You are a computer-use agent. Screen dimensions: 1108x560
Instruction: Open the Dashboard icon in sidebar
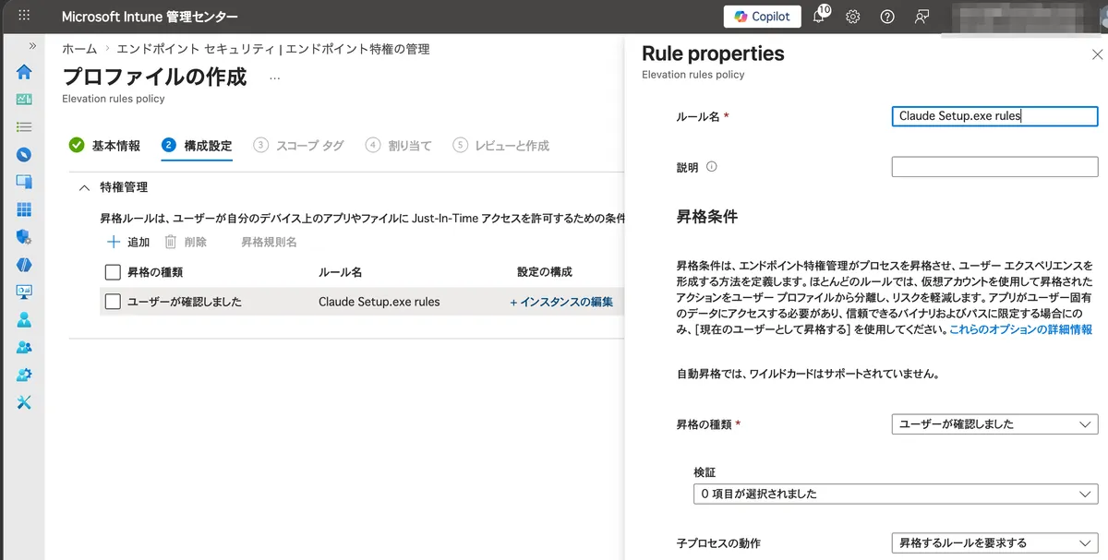(x=24, y=100)
